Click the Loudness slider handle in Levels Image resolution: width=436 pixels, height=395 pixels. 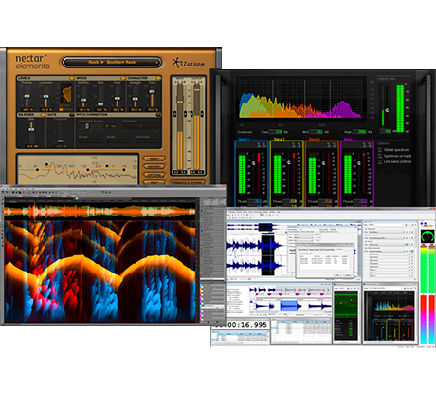pos(46,96)
